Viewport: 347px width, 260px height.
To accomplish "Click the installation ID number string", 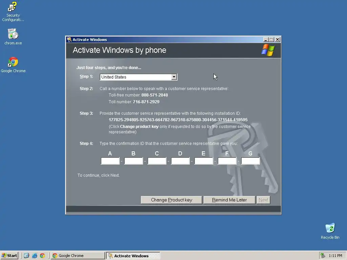I will [178, 120].
